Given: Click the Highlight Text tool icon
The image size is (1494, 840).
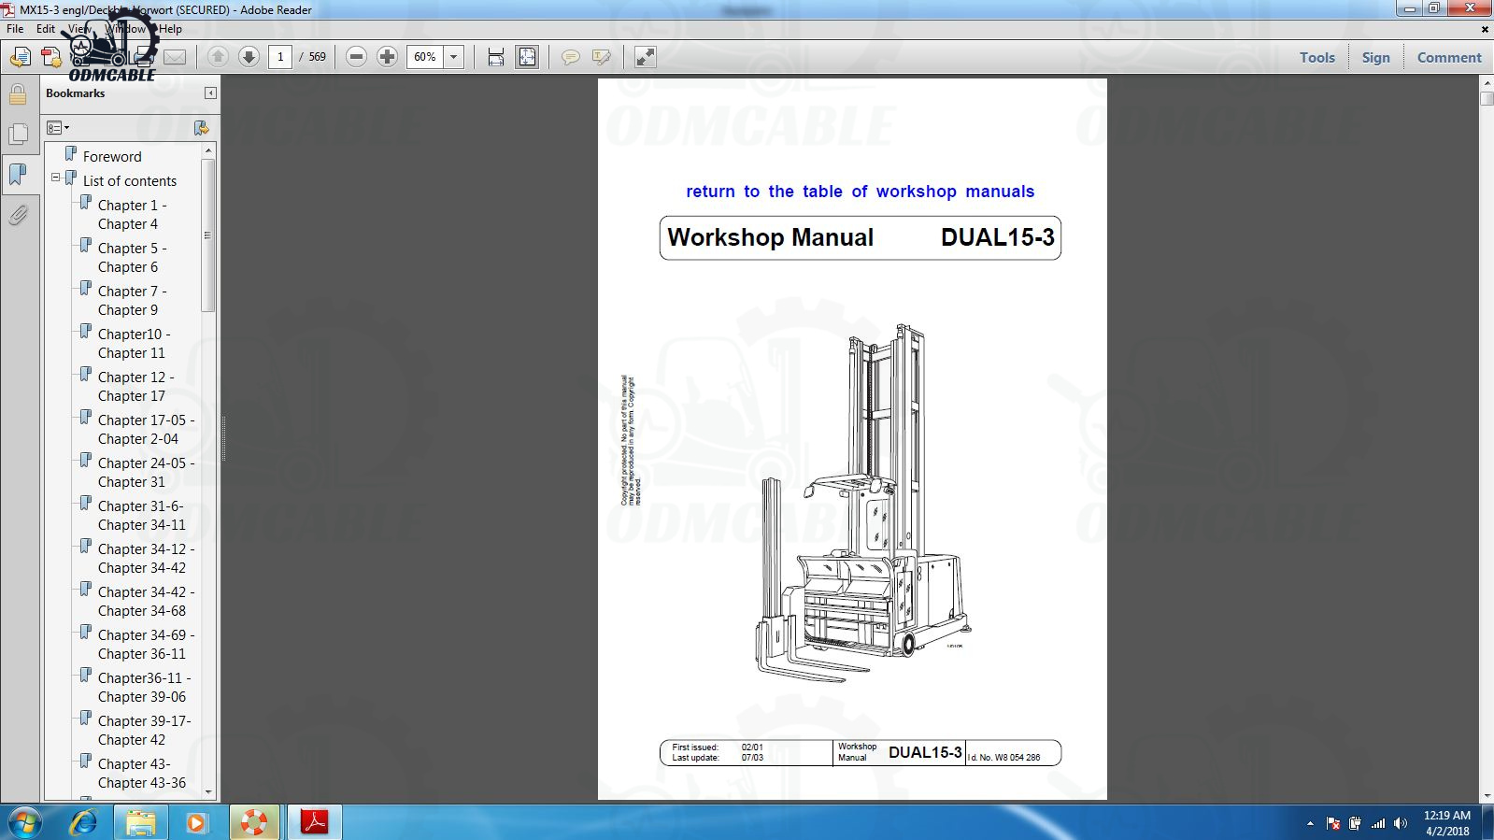Looking at the screenshot, I should point(602,58).
